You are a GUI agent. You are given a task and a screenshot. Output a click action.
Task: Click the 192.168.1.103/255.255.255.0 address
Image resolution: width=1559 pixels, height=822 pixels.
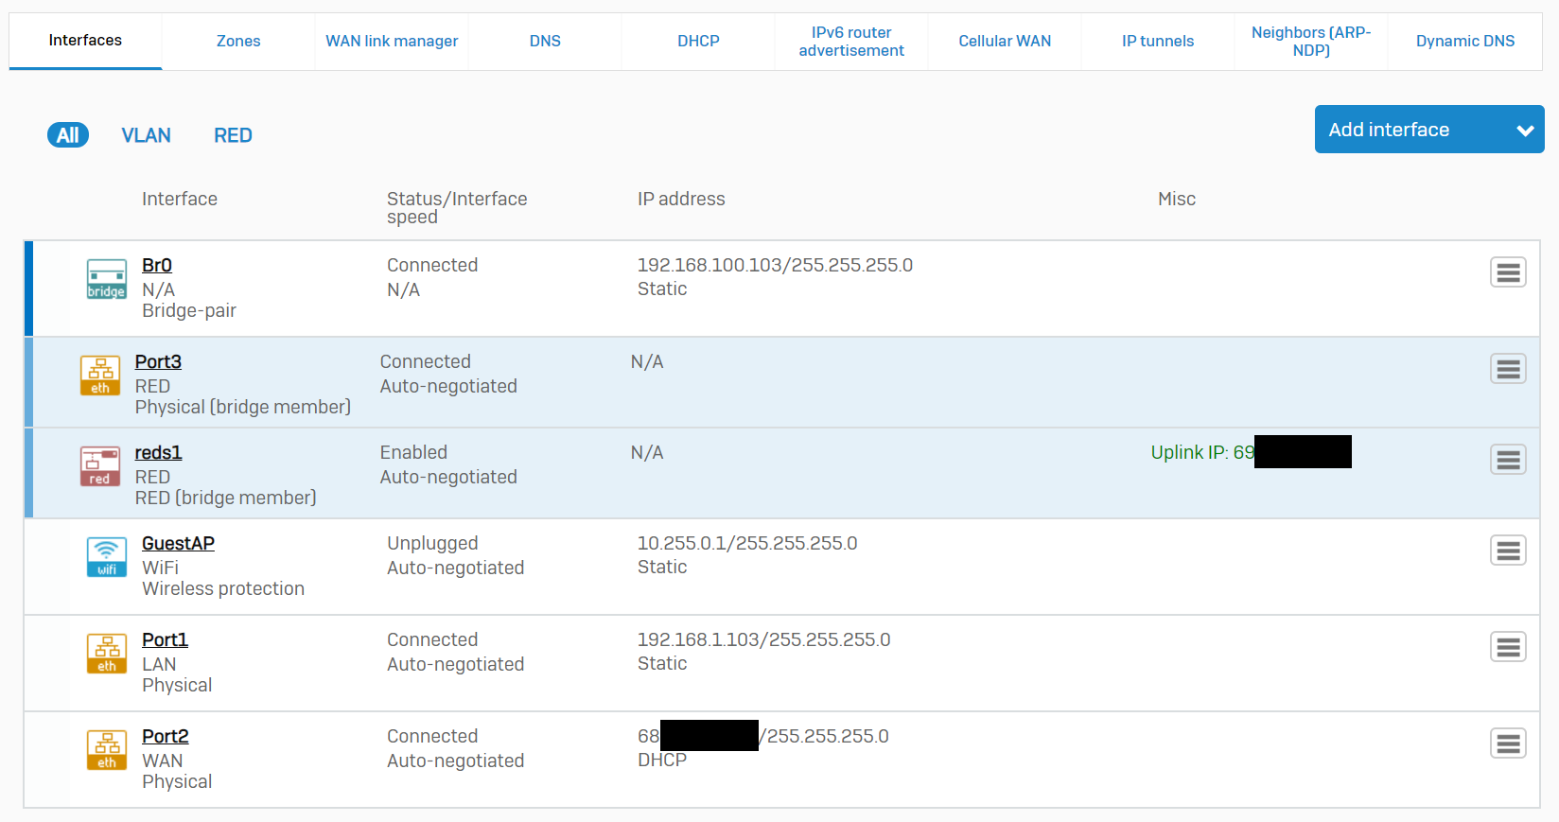coord(763,640)
